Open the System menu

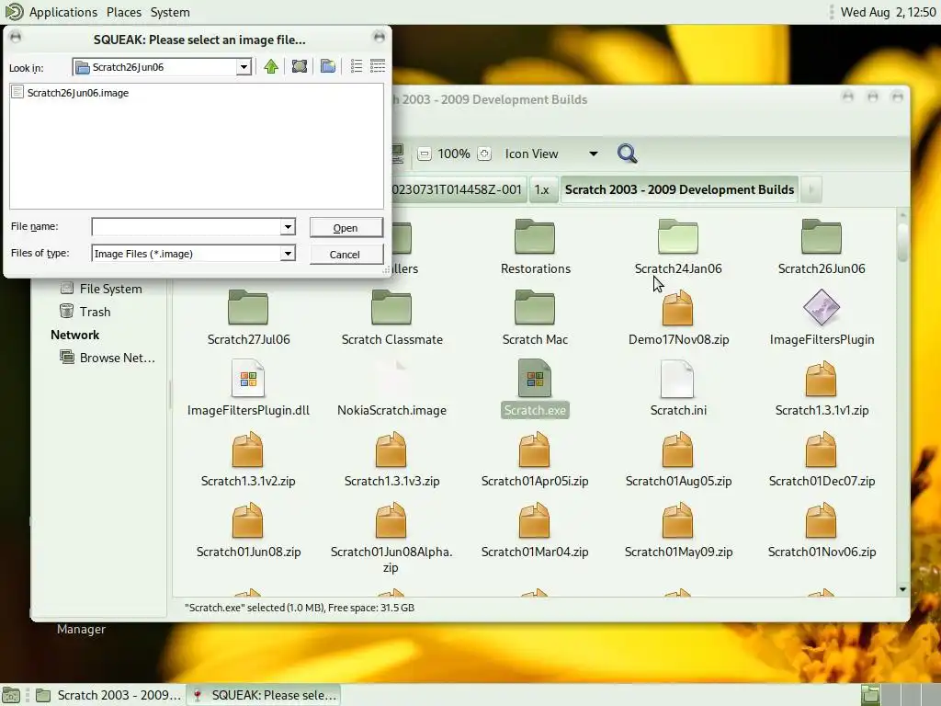pyautogui.click(x=170, y=12)
